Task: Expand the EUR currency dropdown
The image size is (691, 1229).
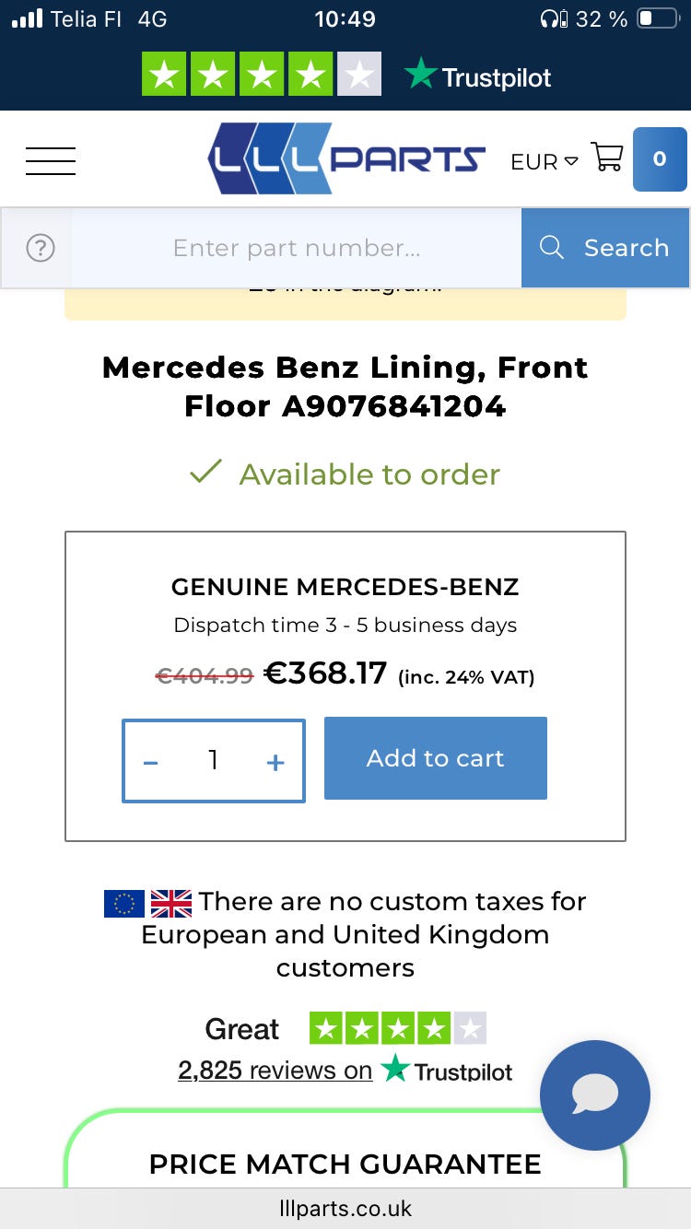Action: 545,162
